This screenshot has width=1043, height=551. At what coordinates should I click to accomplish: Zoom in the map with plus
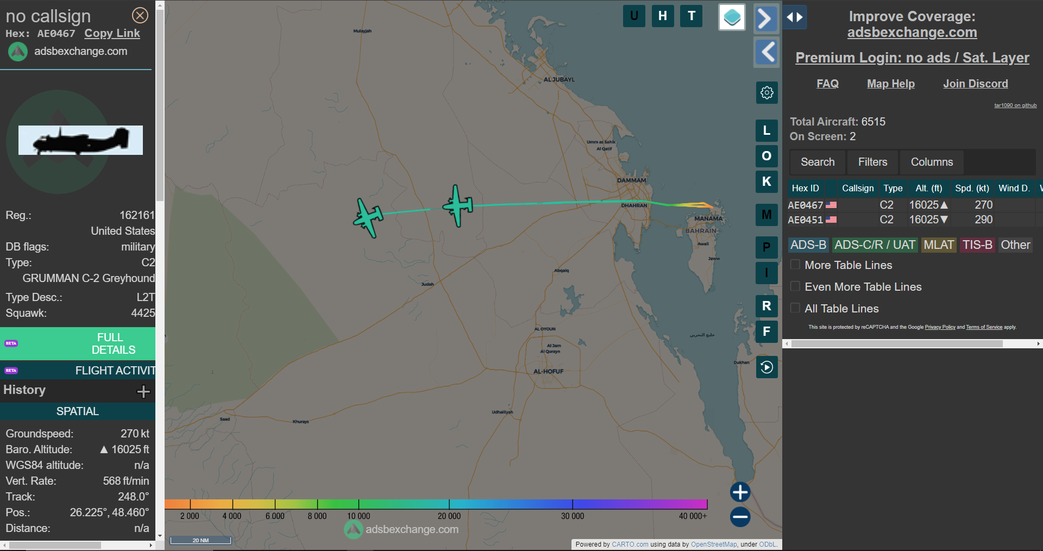(740, 492)
